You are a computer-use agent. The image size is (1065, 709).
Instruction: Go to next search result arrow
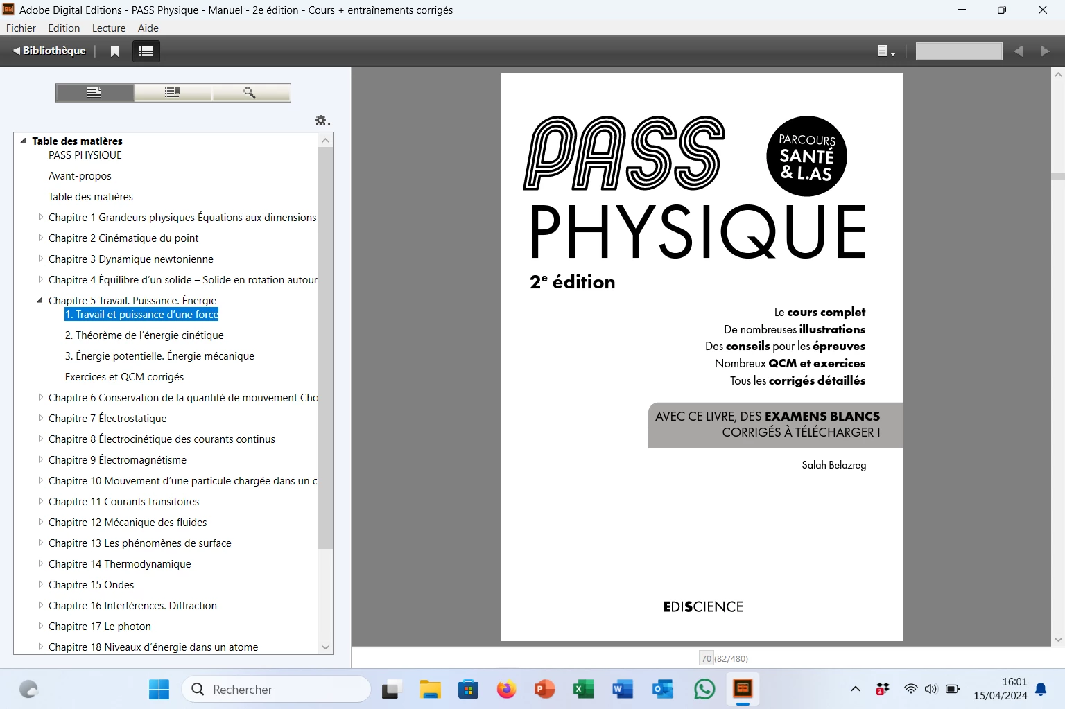(1045, 51)
